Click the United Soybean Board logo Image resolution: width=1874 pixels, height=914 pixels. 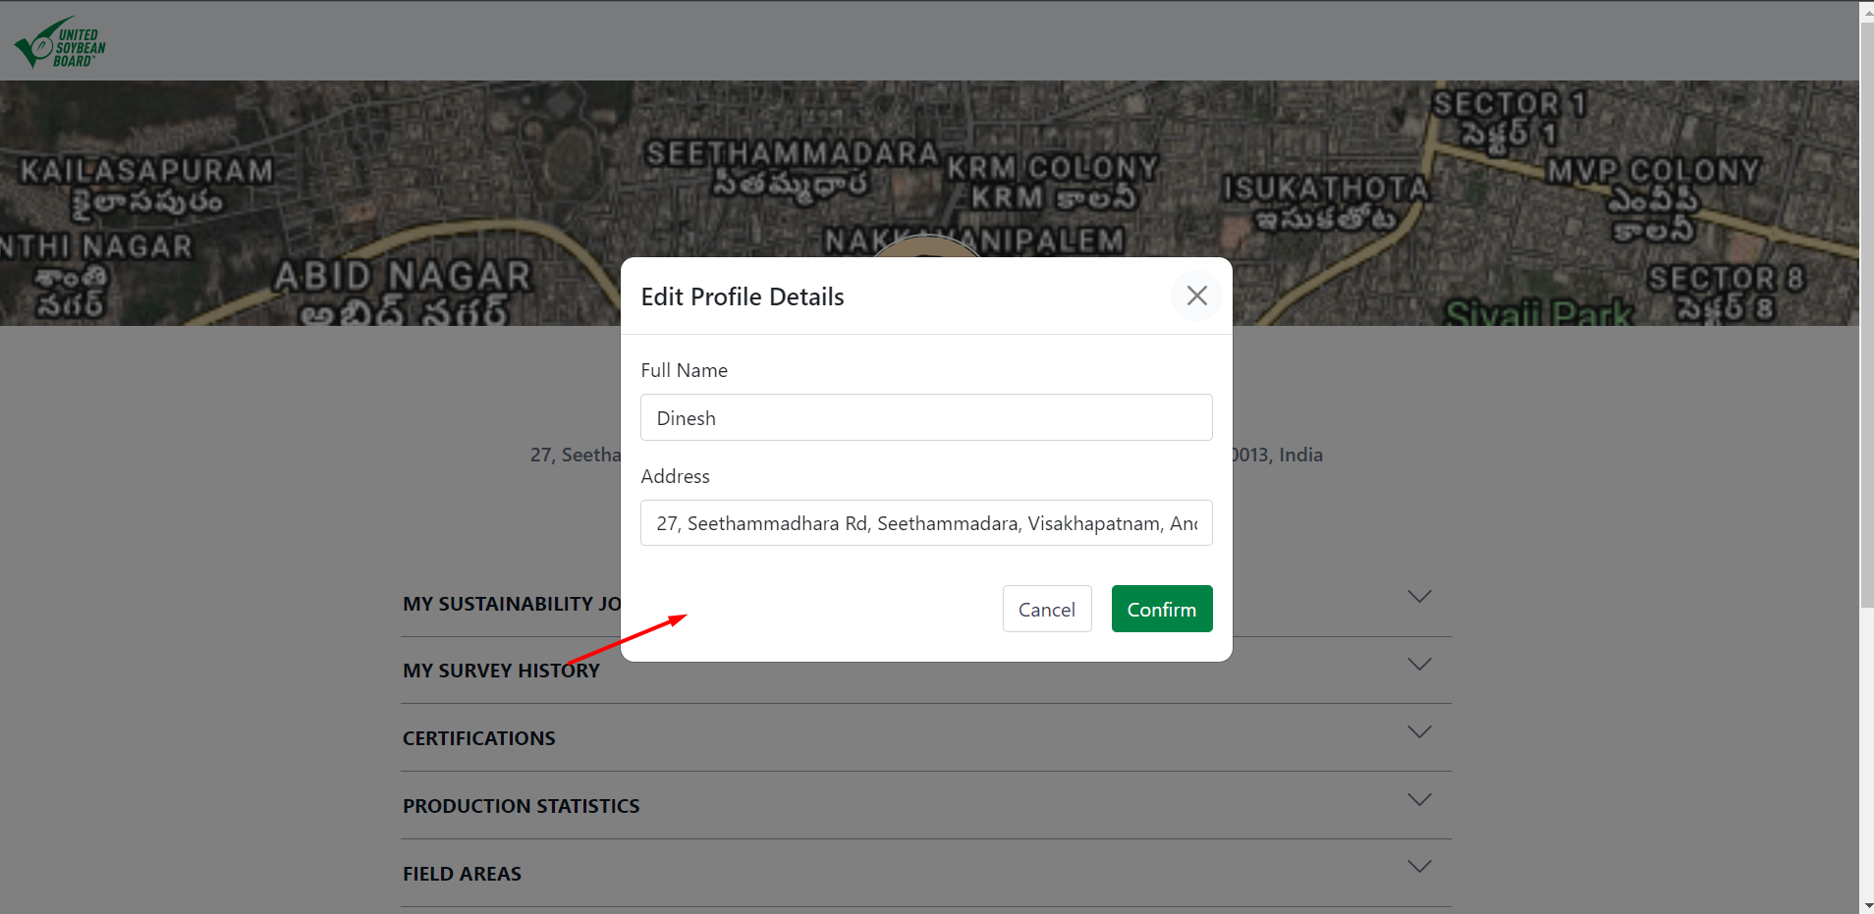click(x=60, y=42)
